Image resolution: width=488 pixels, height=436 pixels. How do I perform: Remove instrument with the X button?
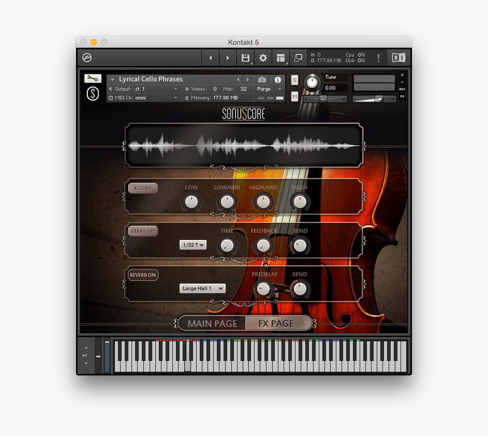(402, 75)
